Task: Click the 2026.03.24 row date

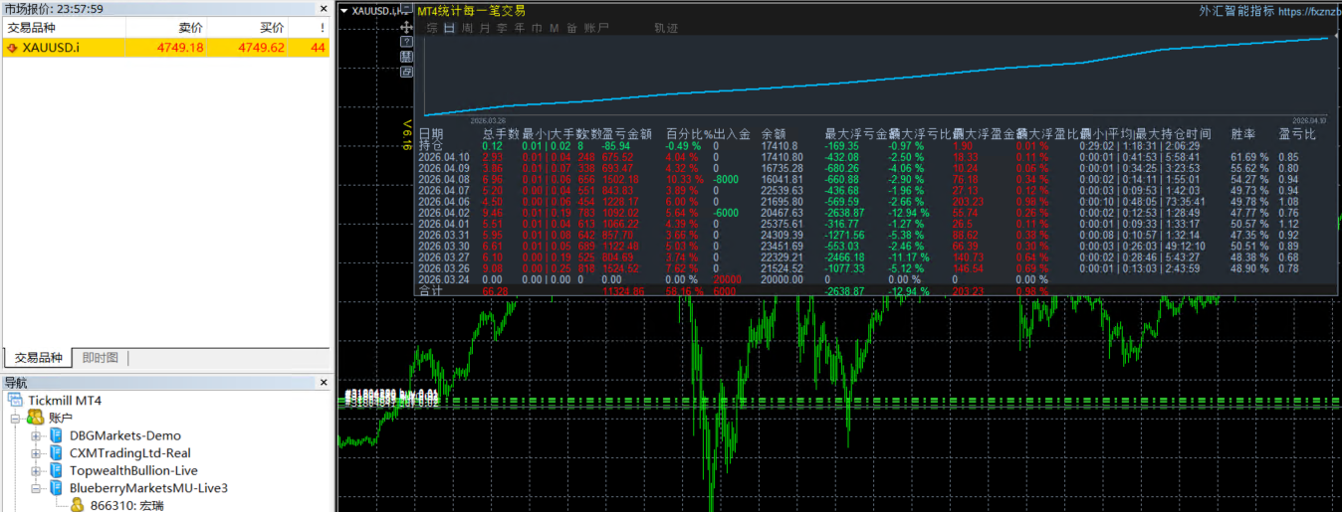Action: (x=443, y=280)
